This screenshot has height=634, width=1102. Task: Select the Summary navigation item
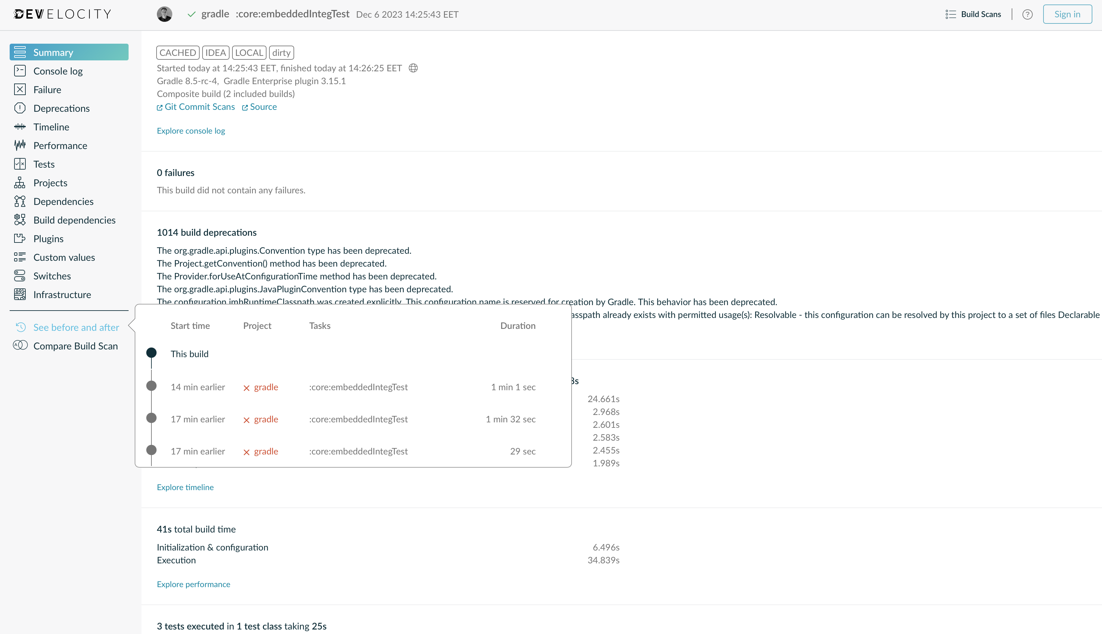54,52
